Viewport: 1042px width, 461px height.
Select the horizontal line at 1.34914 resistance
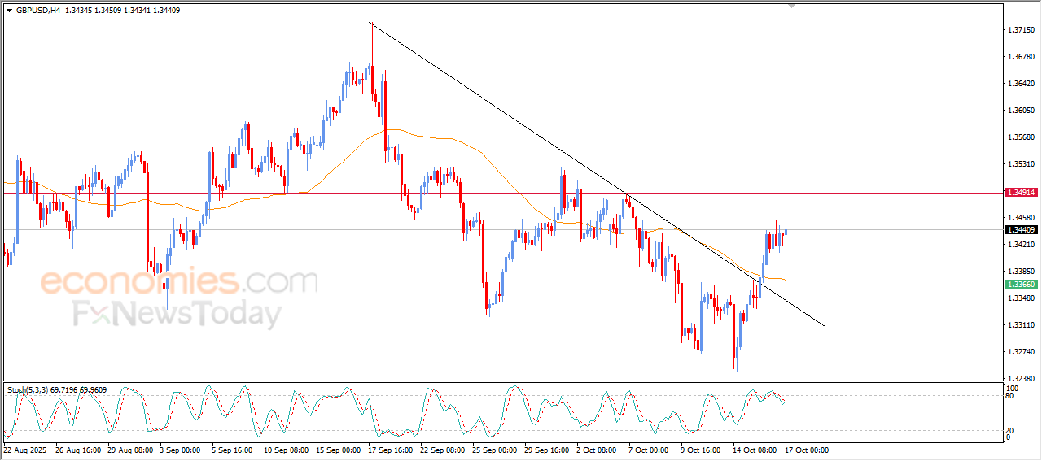point(502,193)
